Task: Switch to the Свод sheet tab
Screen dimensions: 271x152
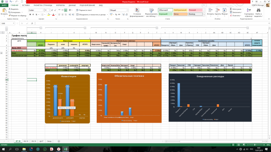Action: click(x=49, y=141)
